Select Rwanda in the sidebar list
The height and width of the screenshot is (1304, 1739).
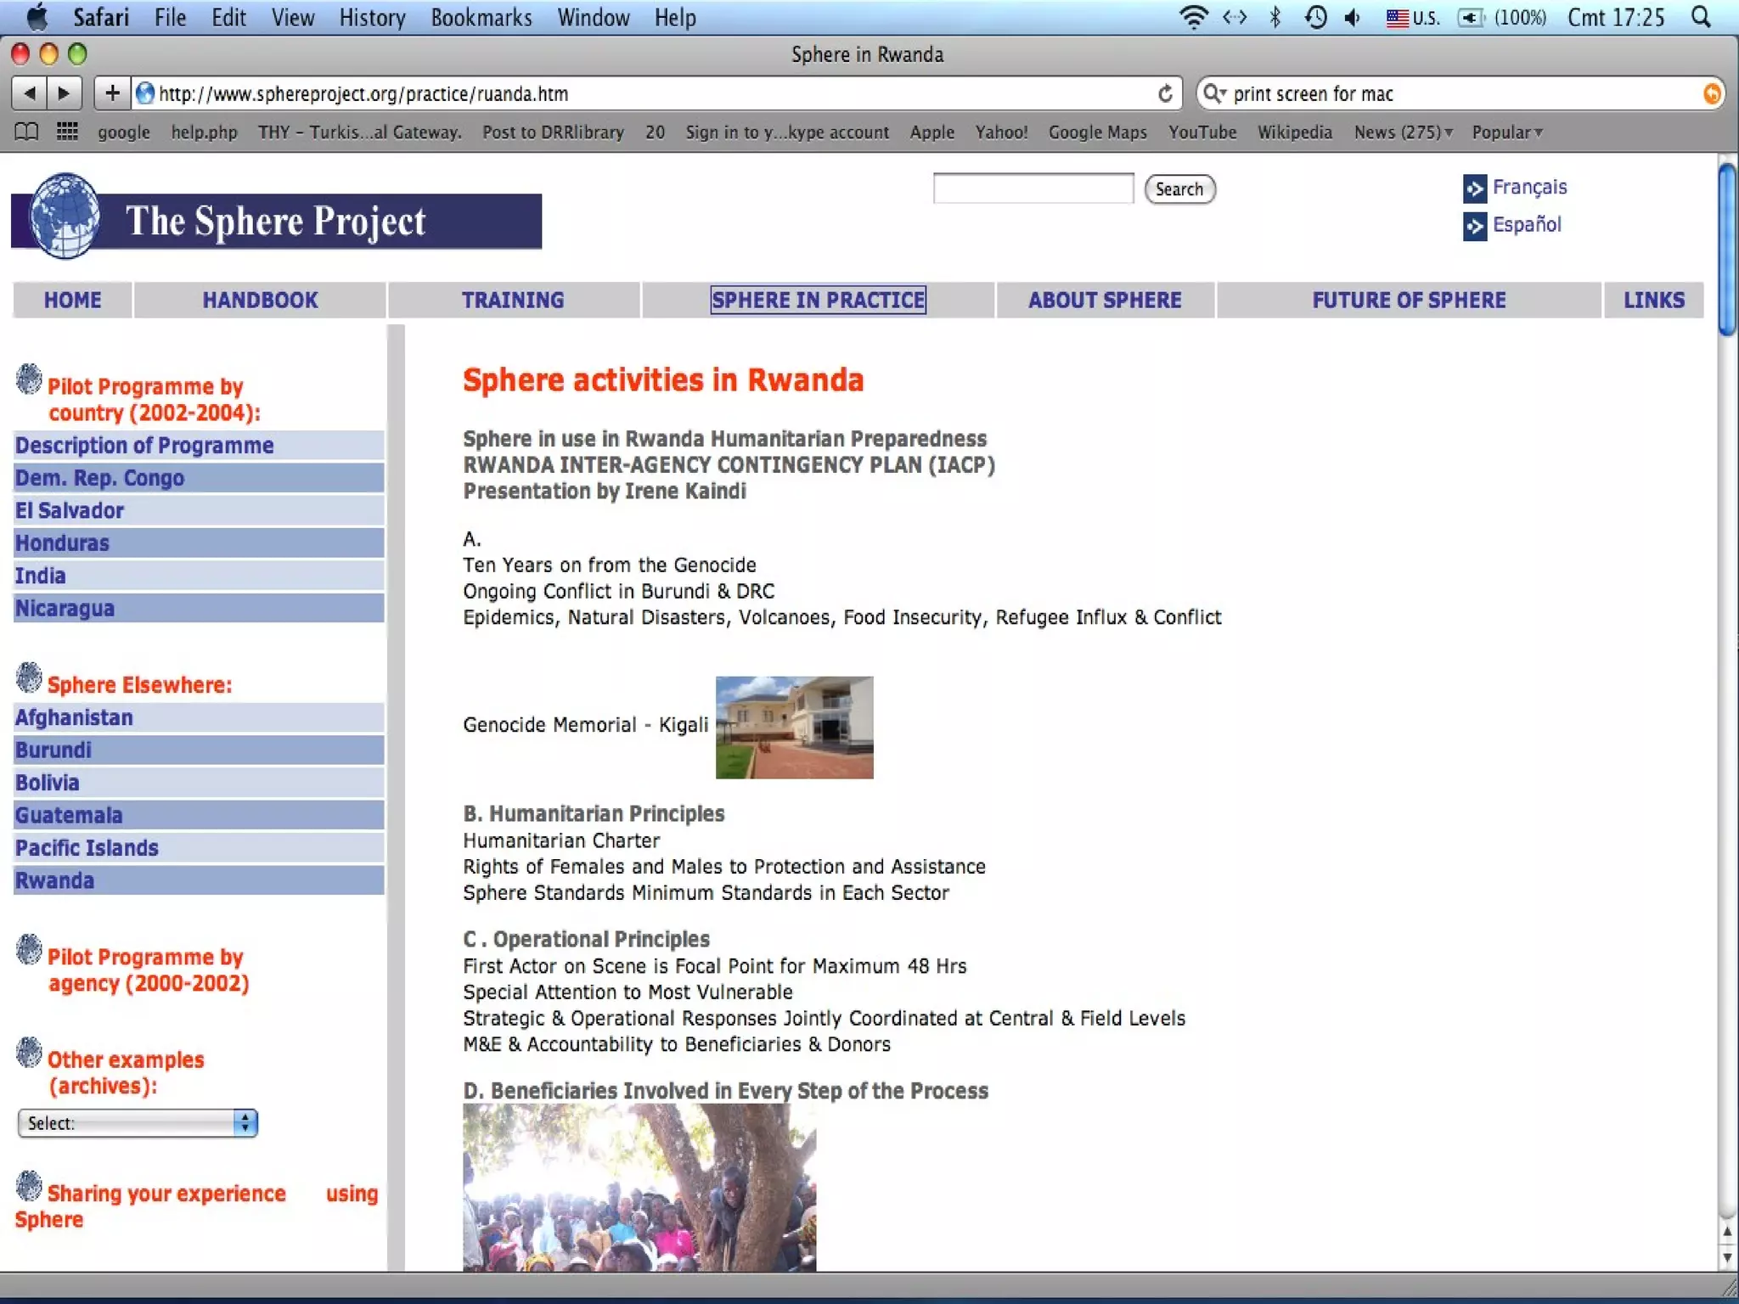pyautogui.click(x=55, y=880)
